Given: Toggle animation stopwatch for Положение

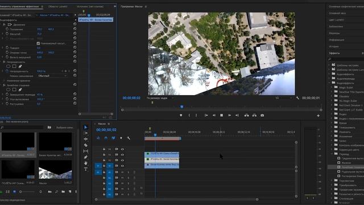Looking at the screenshot, I should coord(7,29).
